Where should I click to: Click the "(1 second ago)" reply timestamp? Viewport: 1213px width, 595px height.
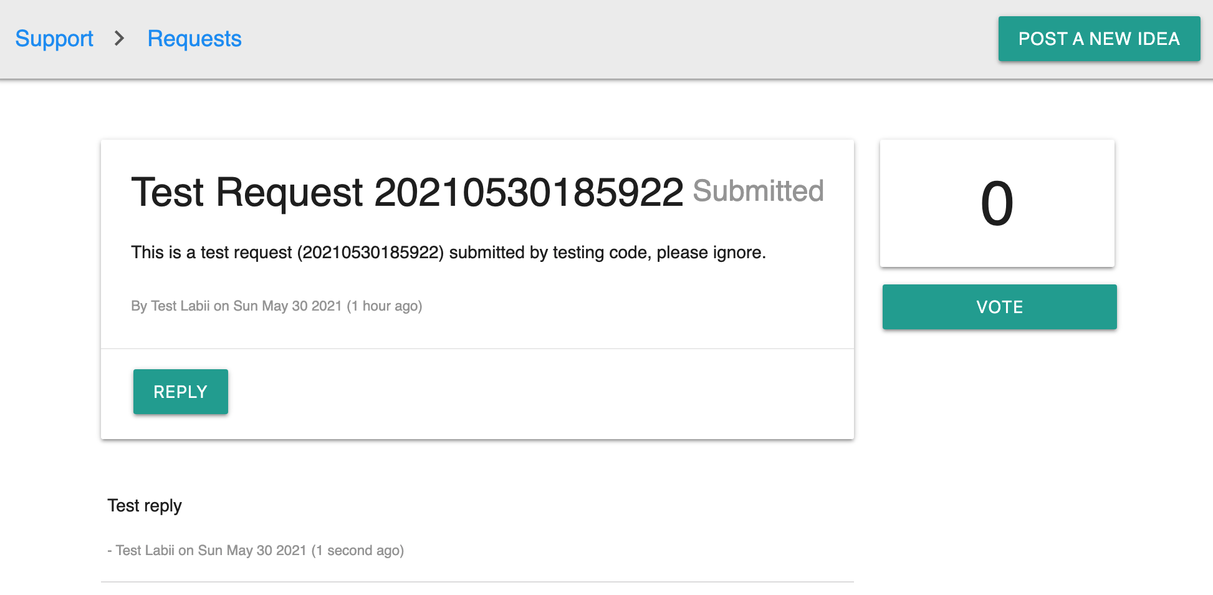click(358, 551)
